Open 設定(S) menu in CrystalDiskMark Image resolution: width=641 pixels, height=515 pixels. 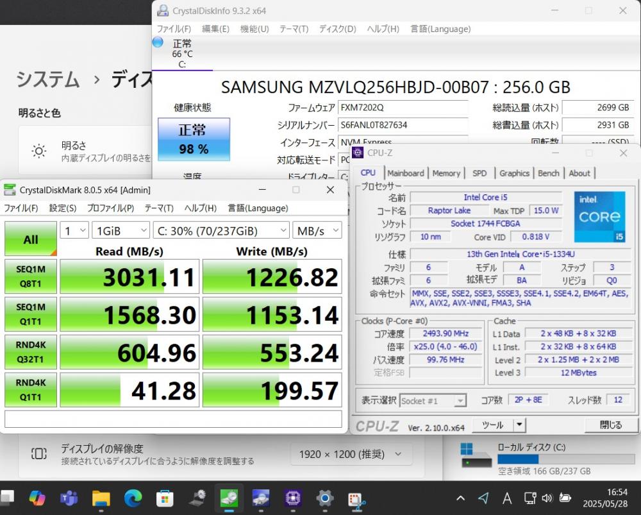pyautogui.click(x=63, y=208)
